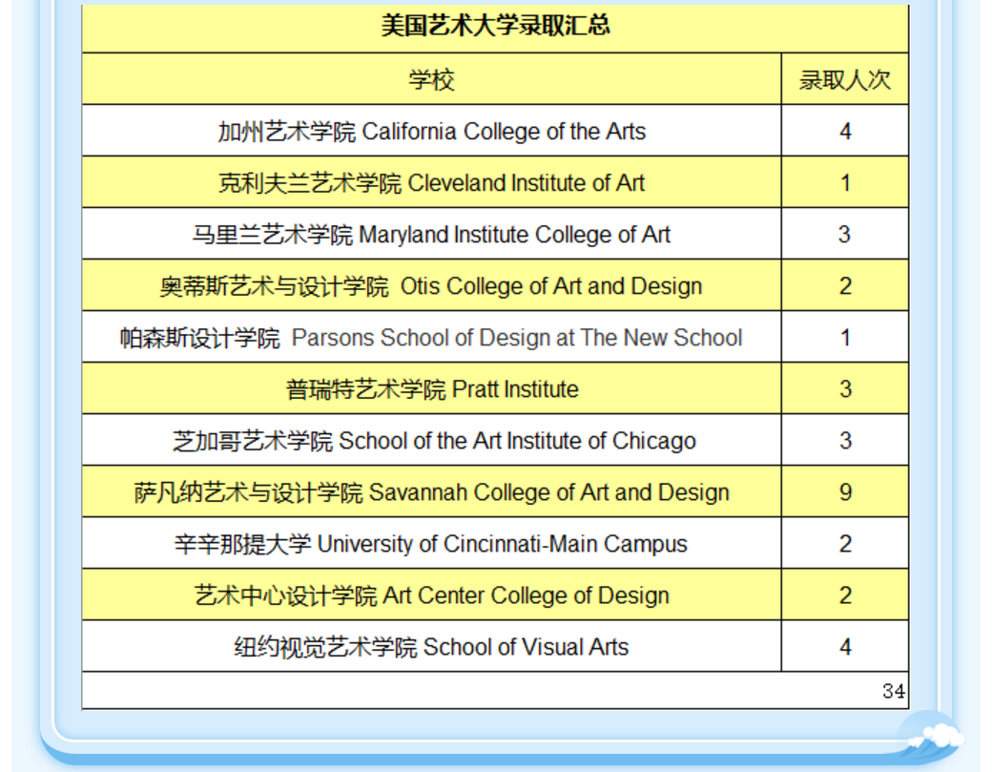Select the 录取人次 column header
Image resolution: width=992 pixels, height=772 pixels.
pyautogui.click(x=844, y=80)
